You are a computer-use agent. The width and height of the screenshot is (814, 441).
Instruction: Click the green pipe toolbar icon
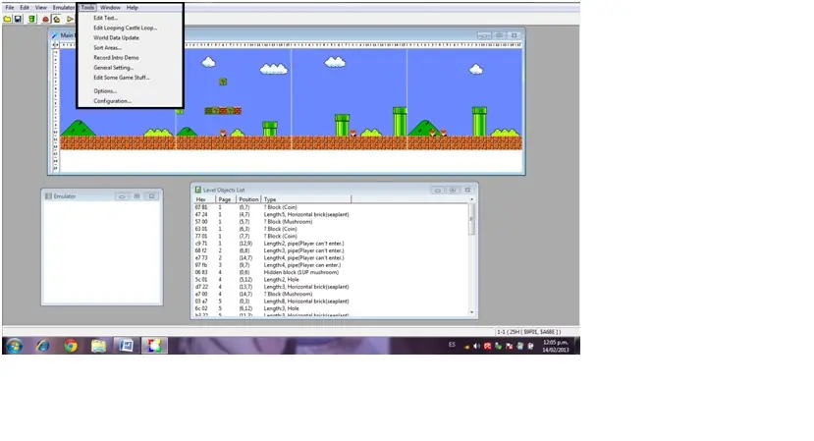tap(31, 20)
